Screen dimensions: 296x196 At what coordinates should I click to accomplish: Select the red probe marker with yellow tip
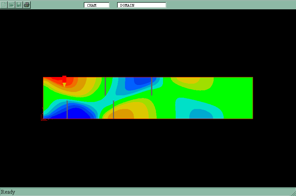[x=64, y=81]
